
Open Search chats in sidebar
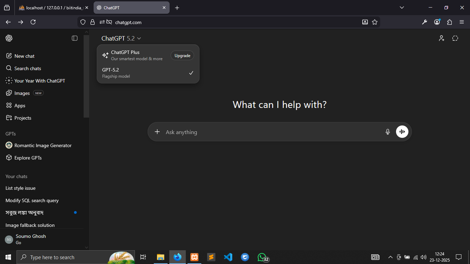[x=28, y=68]
